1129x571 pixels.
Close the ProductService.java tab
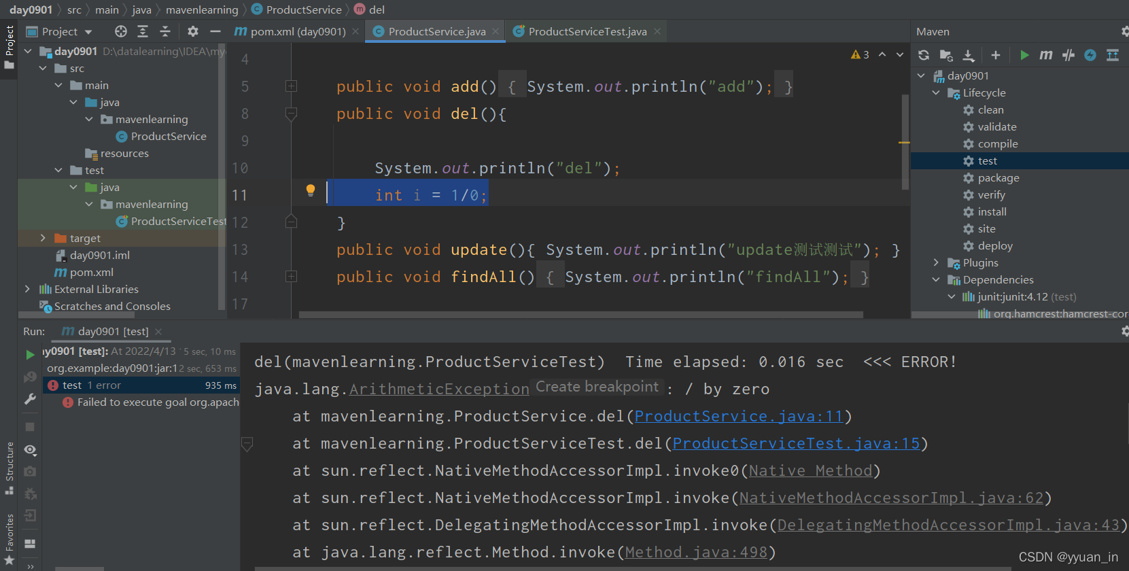(496, 31)
